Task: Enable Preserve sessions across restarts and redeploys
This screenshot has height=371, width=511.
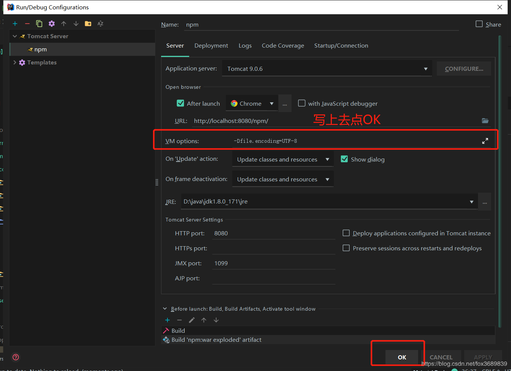Action: coord(346,248)
